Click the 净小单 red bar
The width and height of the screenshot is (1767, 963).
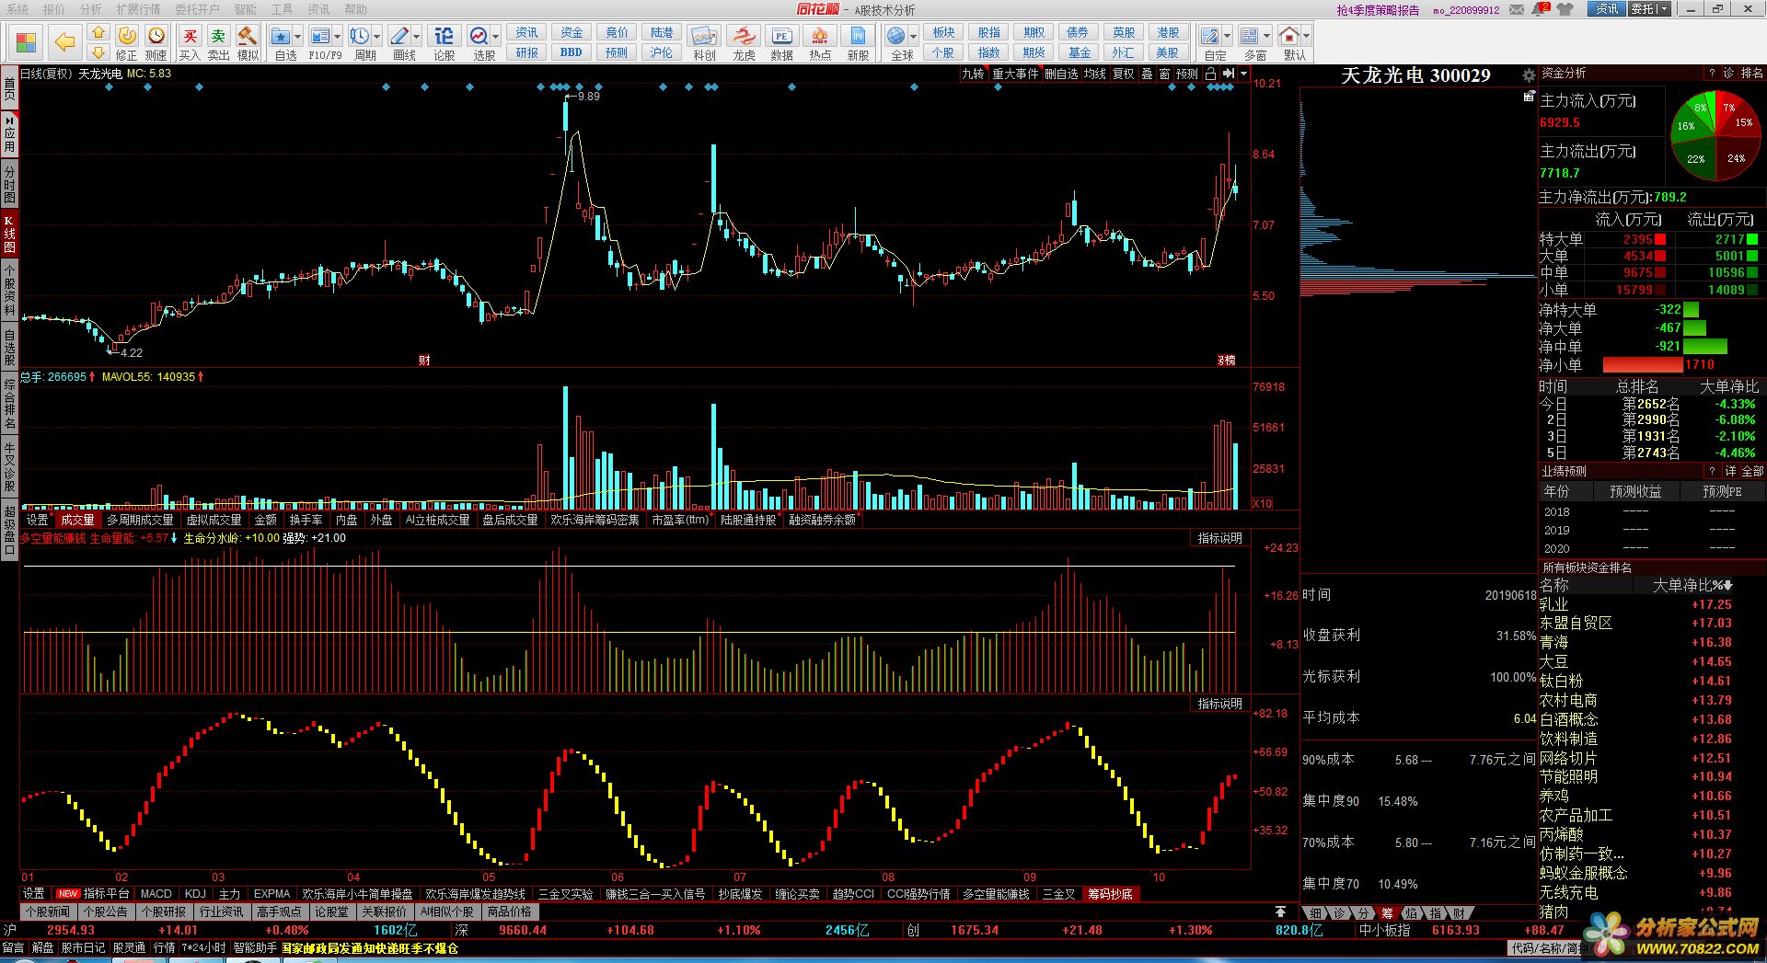(x=1643, y=364)
